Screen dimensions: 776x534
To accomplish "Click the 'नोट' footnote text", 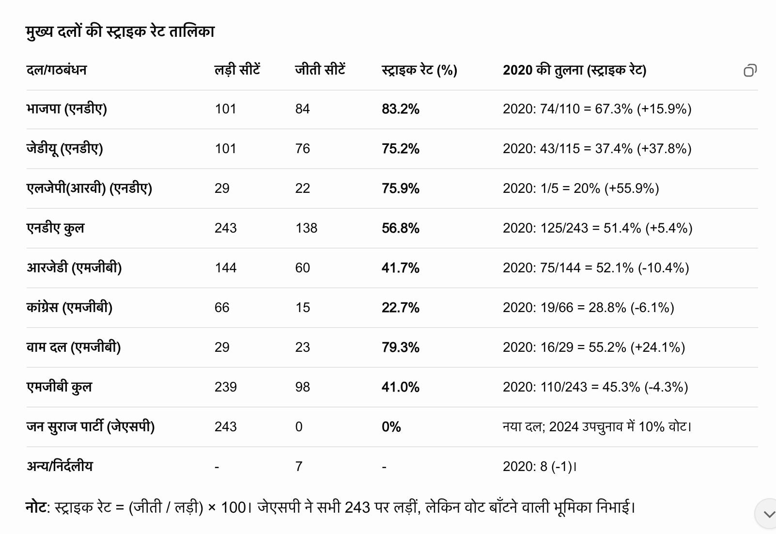I will [37, 507].
